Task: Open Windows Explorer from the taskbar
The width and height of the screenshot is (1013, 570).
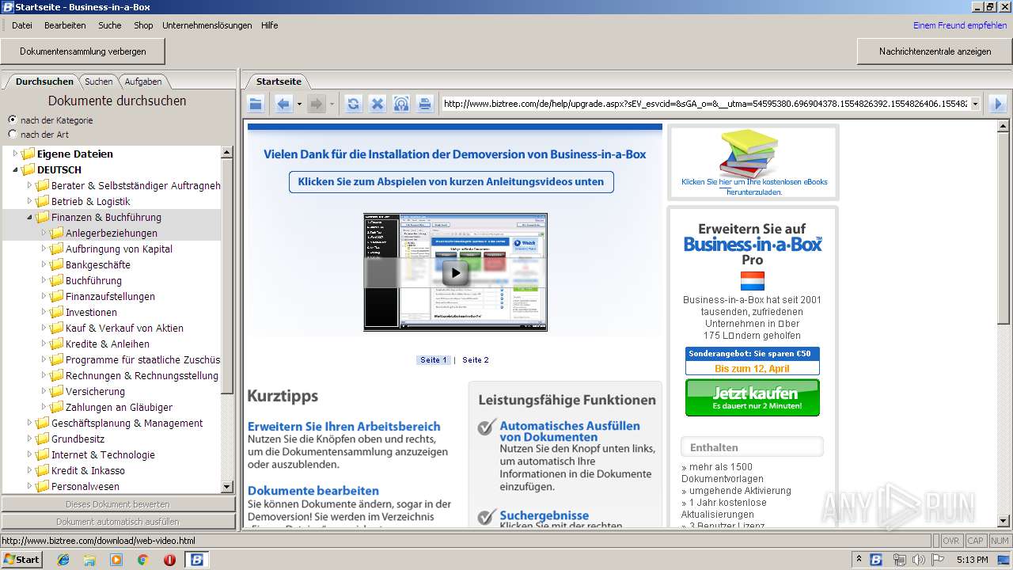Action: [89, 560]
